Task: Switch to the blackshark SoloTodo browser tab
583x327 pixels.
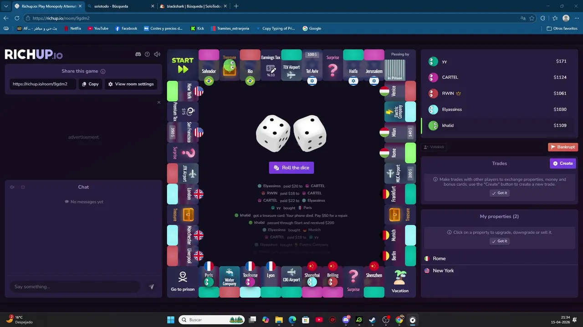Action: 194,6
